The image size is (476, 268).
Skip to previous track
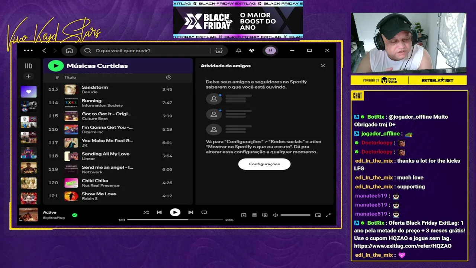[x=159, y=213]
